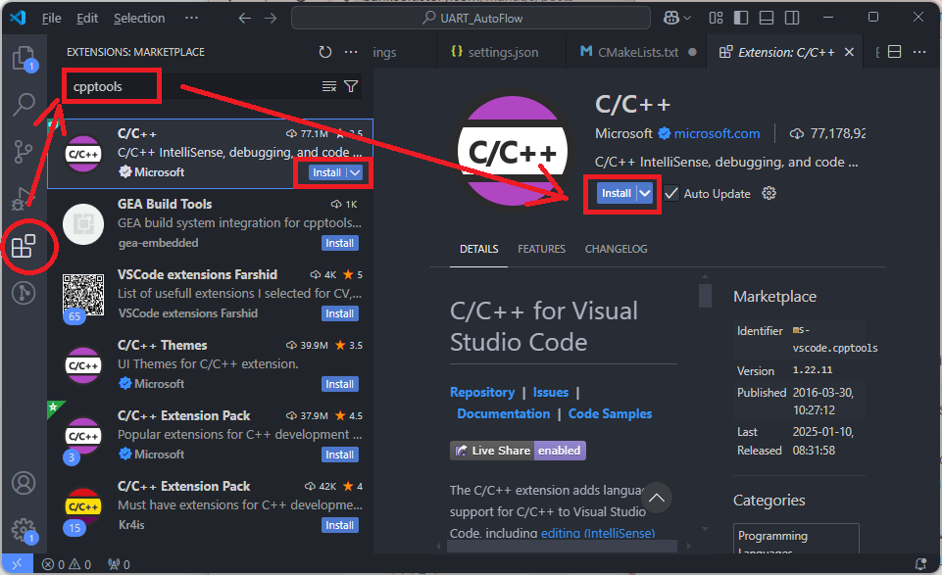The width and height of the screenshot is (942, 575).
Task: Open the Run and Debug view
Action: click(23, 199)
